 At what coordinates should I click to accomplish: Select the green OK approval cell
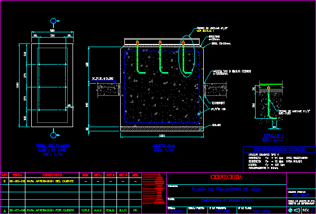coord(135,210)
